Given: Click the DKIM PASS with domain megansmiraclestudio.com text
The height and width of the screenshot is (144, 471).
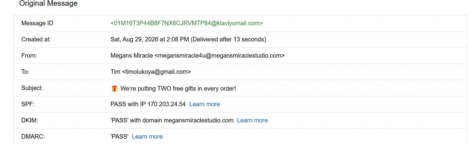Looking at the screenshot, I should tap(172, 120).
